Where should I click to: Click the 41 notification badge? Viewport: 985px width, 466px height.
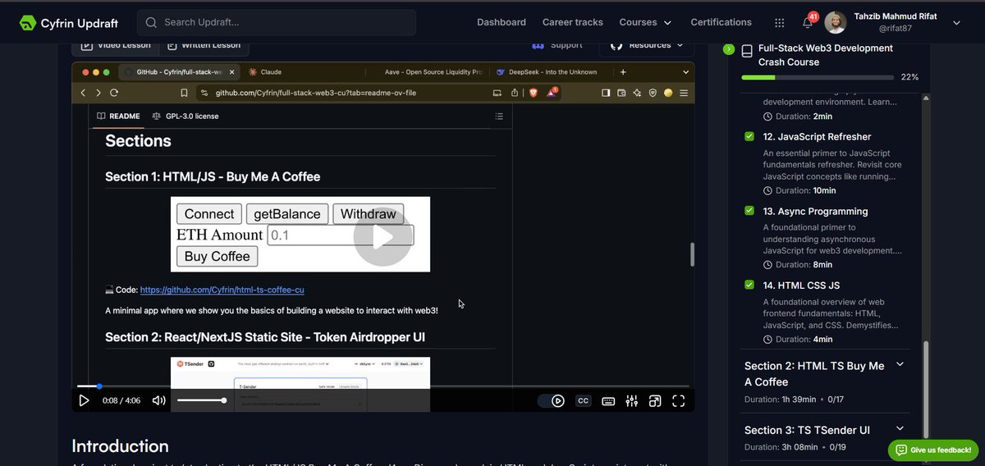pos(813,16)
